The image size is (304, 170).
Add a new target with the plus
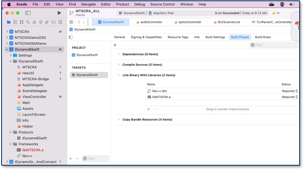click(x=71, y=158)
